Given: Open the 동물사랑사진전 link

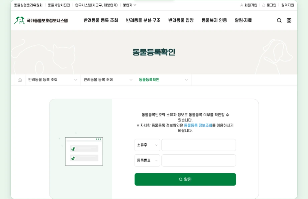Looking at the screenshot, I should [x=59, y=5].
